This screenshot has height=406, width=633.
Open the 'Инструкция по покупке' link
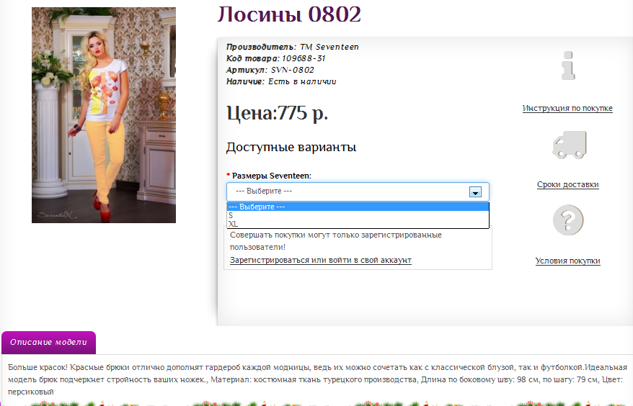point(567,108)
